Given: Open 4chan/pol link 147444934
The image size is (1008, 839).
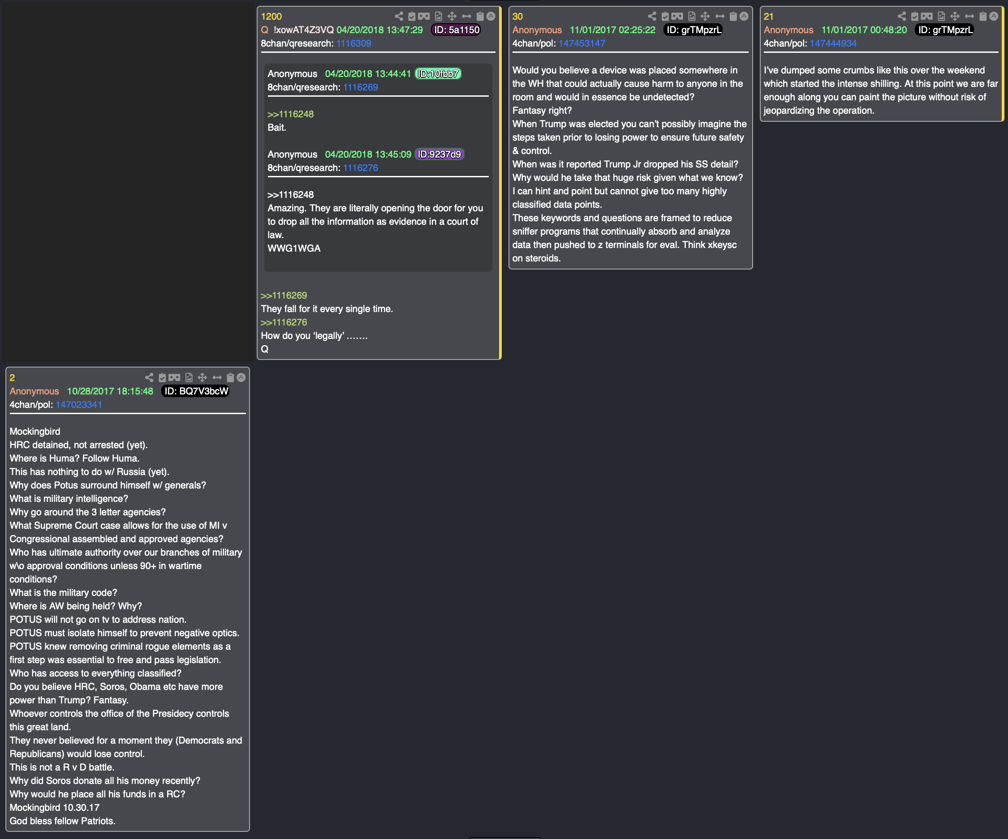Looking at the screenshot, I should click(x=833, y=43).
